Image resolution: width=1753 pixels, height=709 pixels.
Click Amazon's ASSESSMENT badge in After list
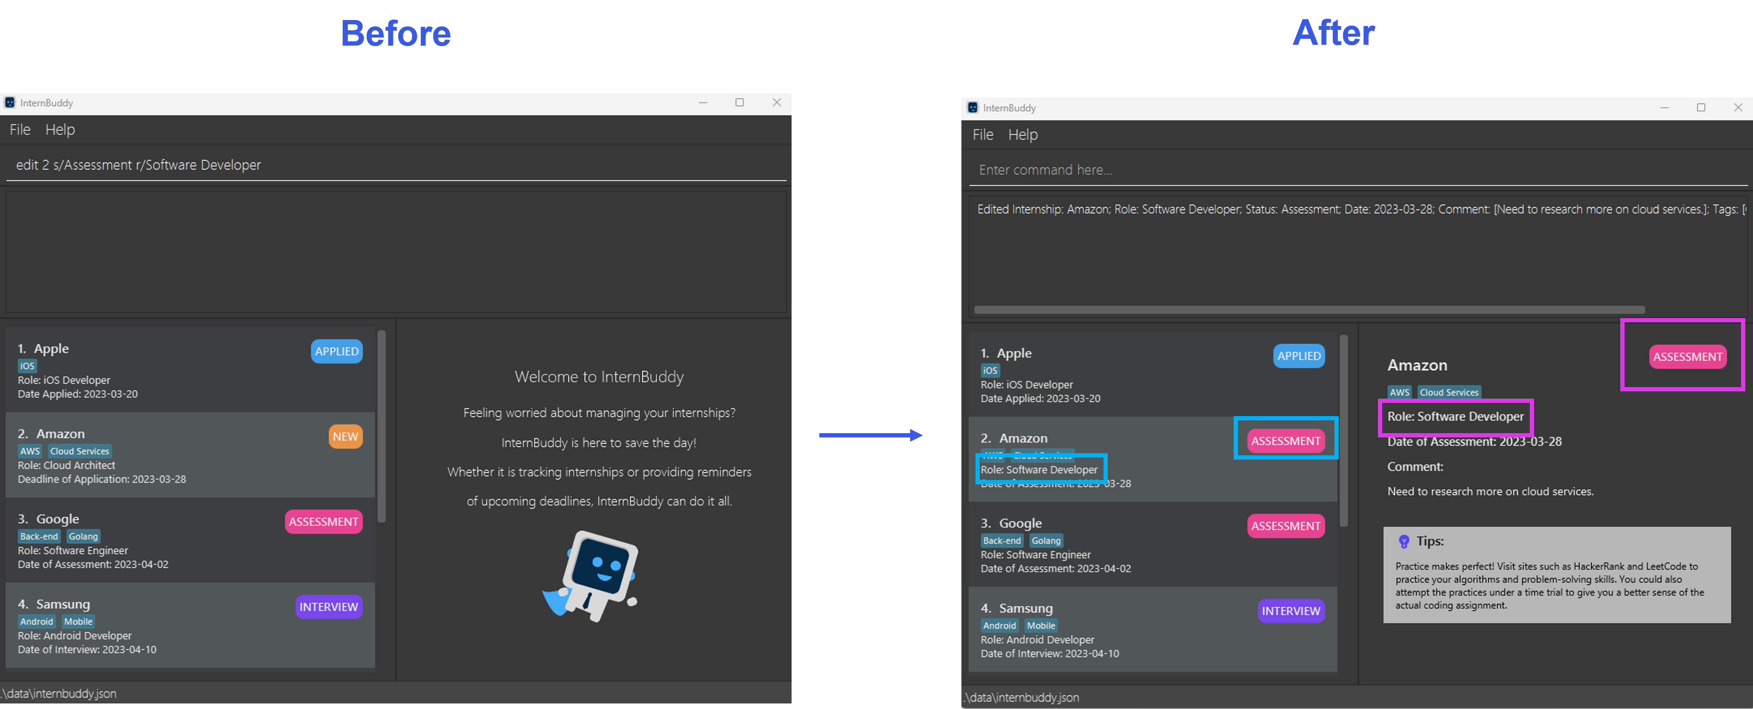click(1285, 440)
